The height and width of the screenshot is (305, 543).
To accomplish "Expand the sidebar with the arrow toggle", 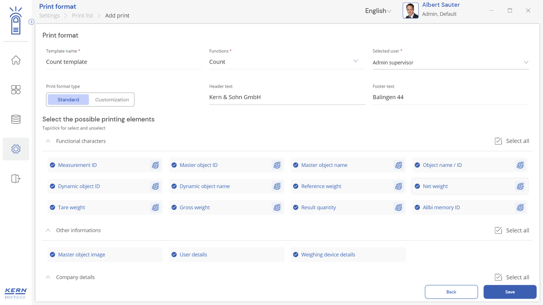I will (31, 22).
